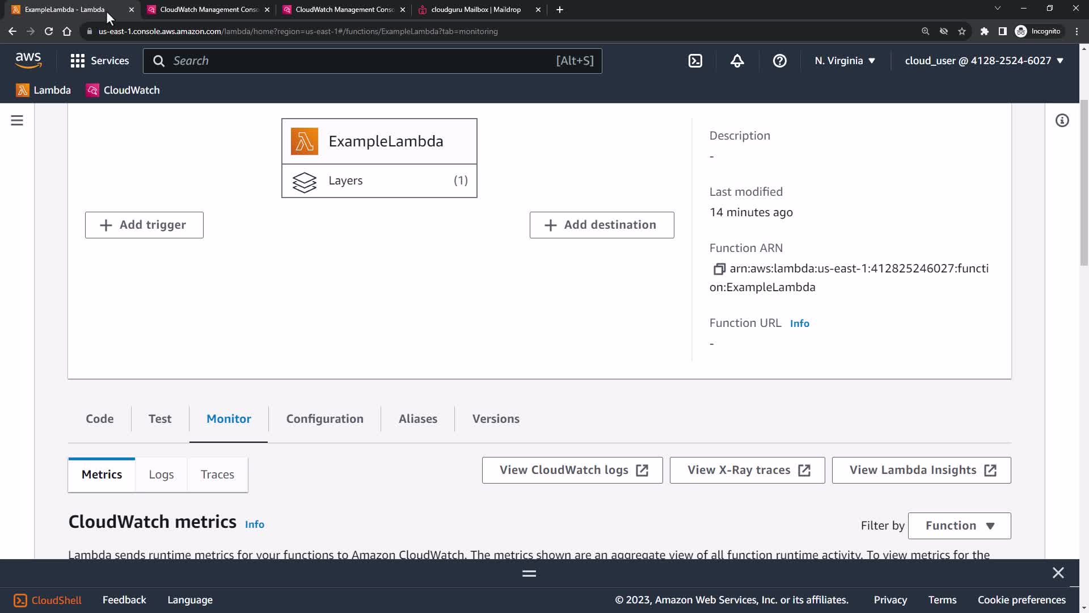
Task: Open the Filter by Function dropdown
Action: [x=959, y=526]
